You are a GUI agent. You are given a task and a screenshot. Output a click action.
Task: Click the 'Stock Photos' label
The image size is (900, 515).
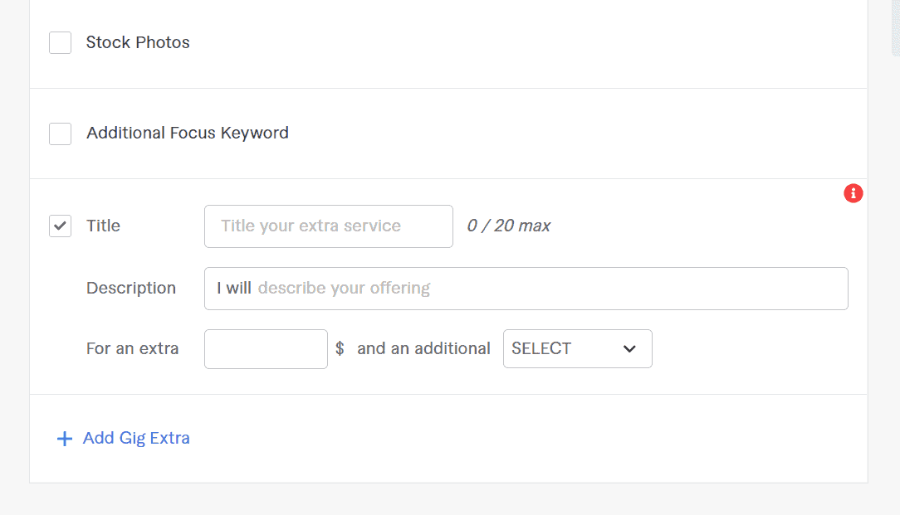[x=138, y=42]
